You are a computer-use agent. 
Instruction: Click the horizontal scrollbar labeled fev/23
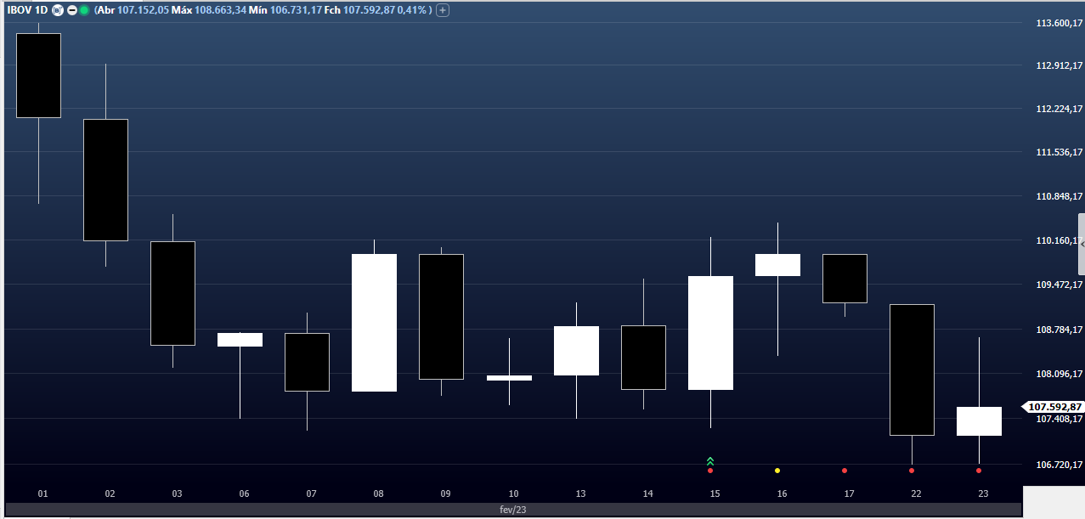(511, 511)
